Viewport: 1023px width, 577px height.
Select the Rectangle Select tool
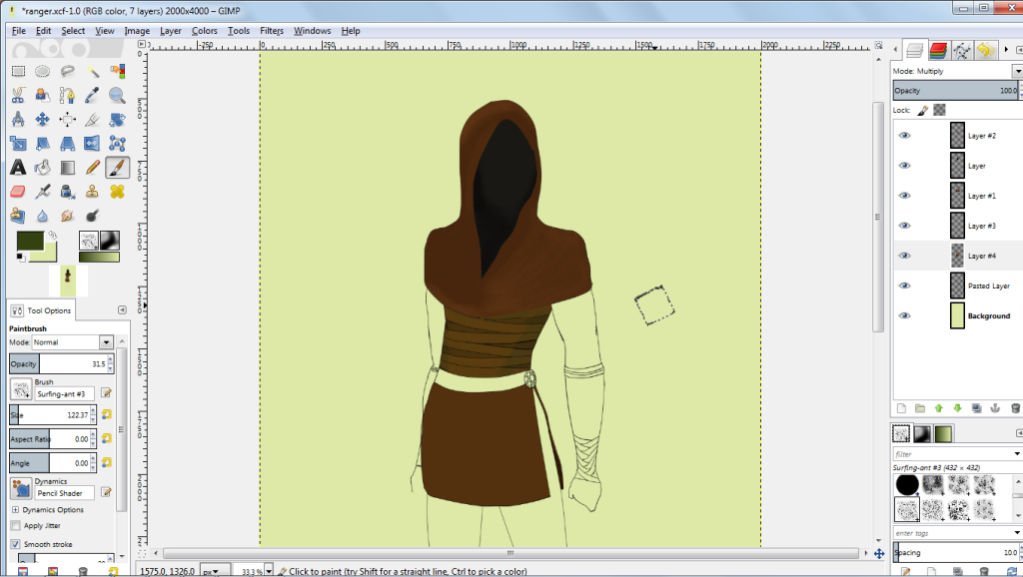click(x=18, y=71)
